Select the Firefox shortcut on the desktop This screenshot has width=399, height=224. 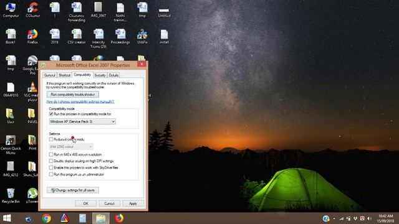tap(32, 37)
